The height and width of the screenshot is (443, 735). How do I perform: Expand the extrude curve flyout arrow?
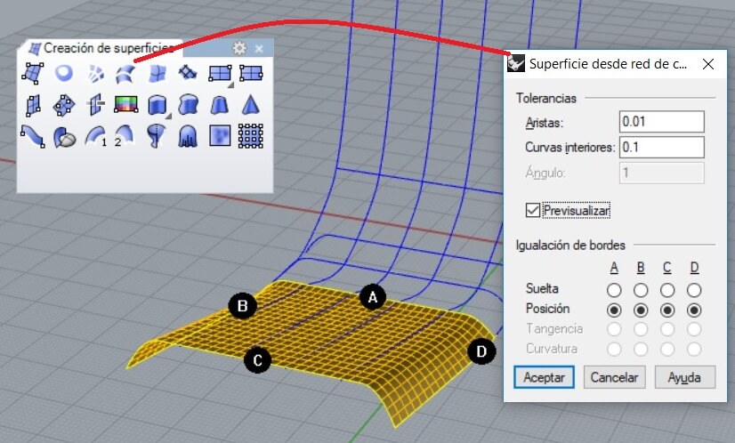pyautogui.click(x=168, y=116)
